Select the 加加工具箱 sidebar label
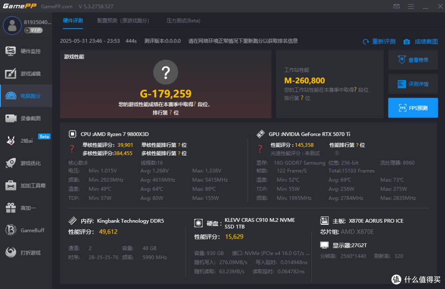The image size is (445, 289). (33, 186)
